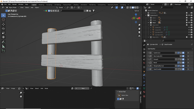Hide Cube.001 in viewport
The image size is (194, 109).
click(x=189, y=28)
